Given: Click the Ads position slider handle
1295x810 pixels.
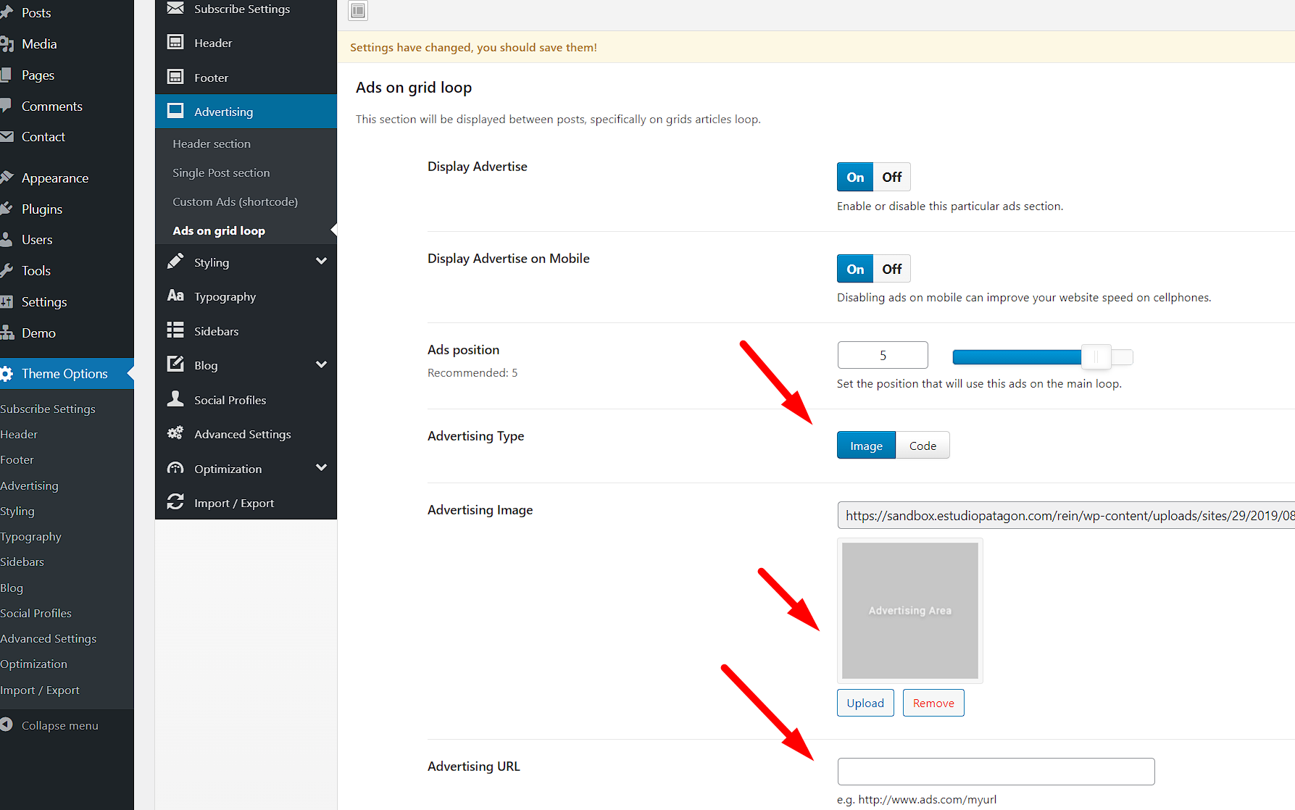Looking at the screenshot, I should tap(1096, 356).
